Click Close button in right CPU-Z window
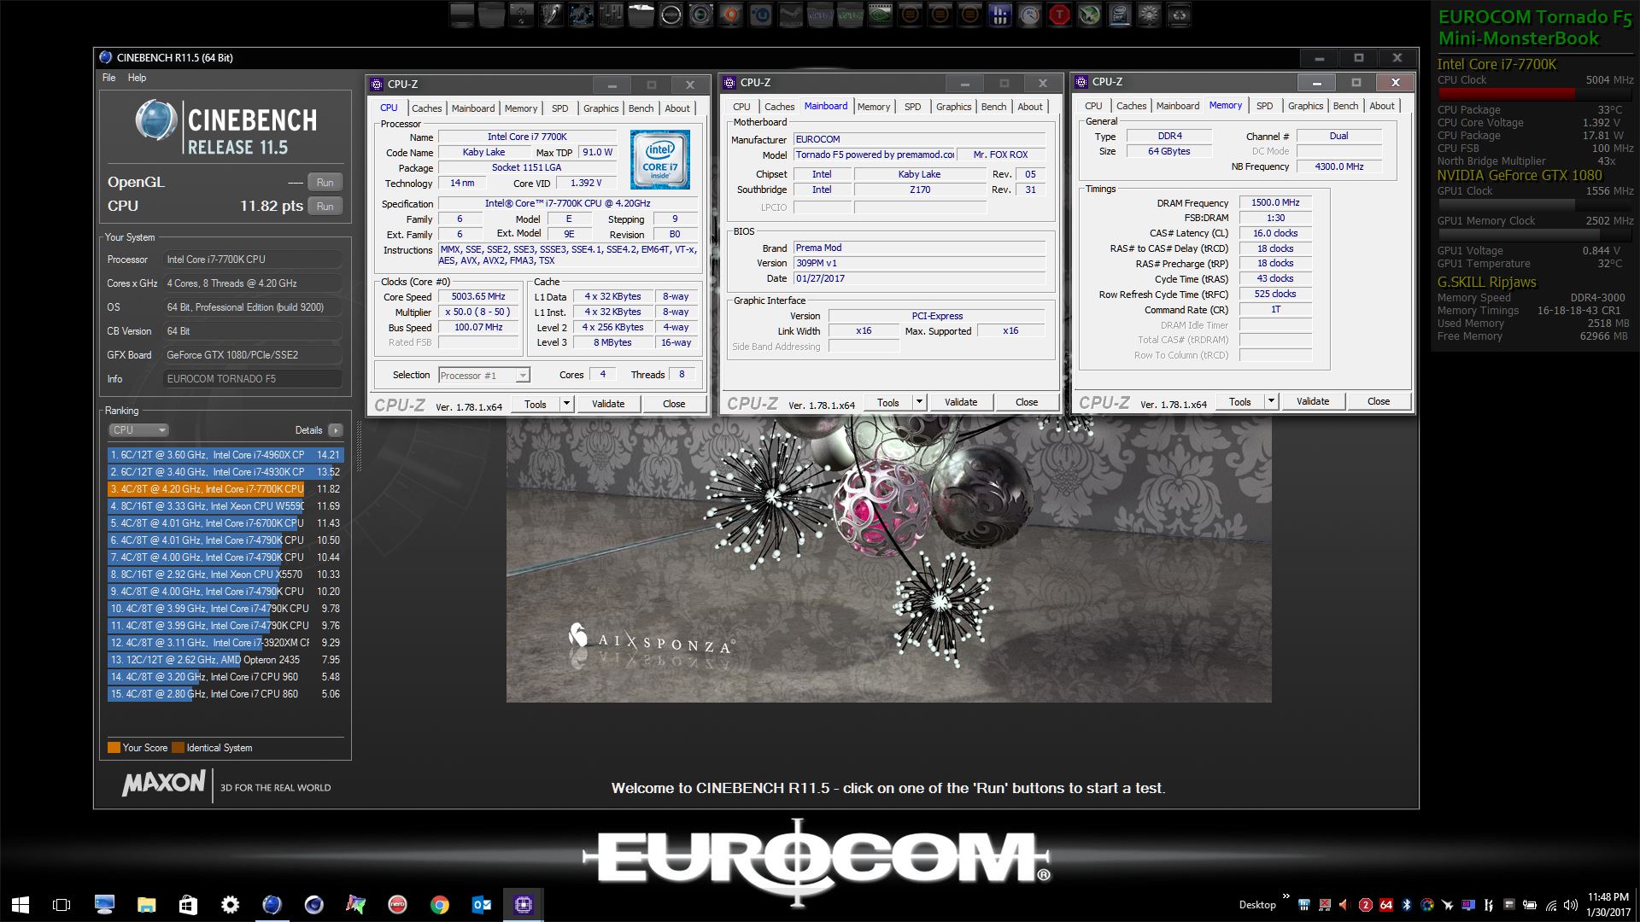Screen dimensions: 1640x922 (x=1378, y=401)
